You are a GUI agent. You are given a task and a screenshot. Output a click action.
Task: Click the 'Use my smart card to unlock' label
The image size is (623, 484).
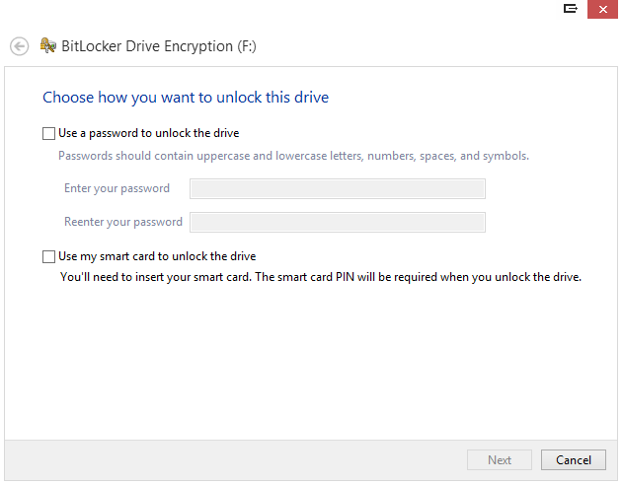click(x=157, y=256)
